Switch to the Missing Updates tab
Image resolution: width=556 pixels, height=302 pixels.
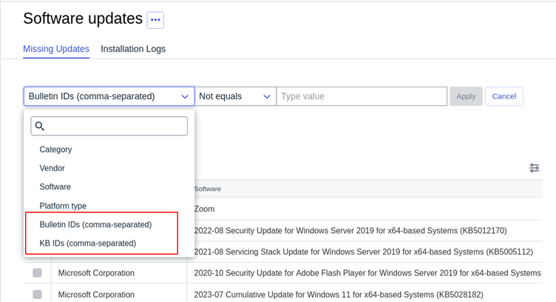[x=56, y=49]
